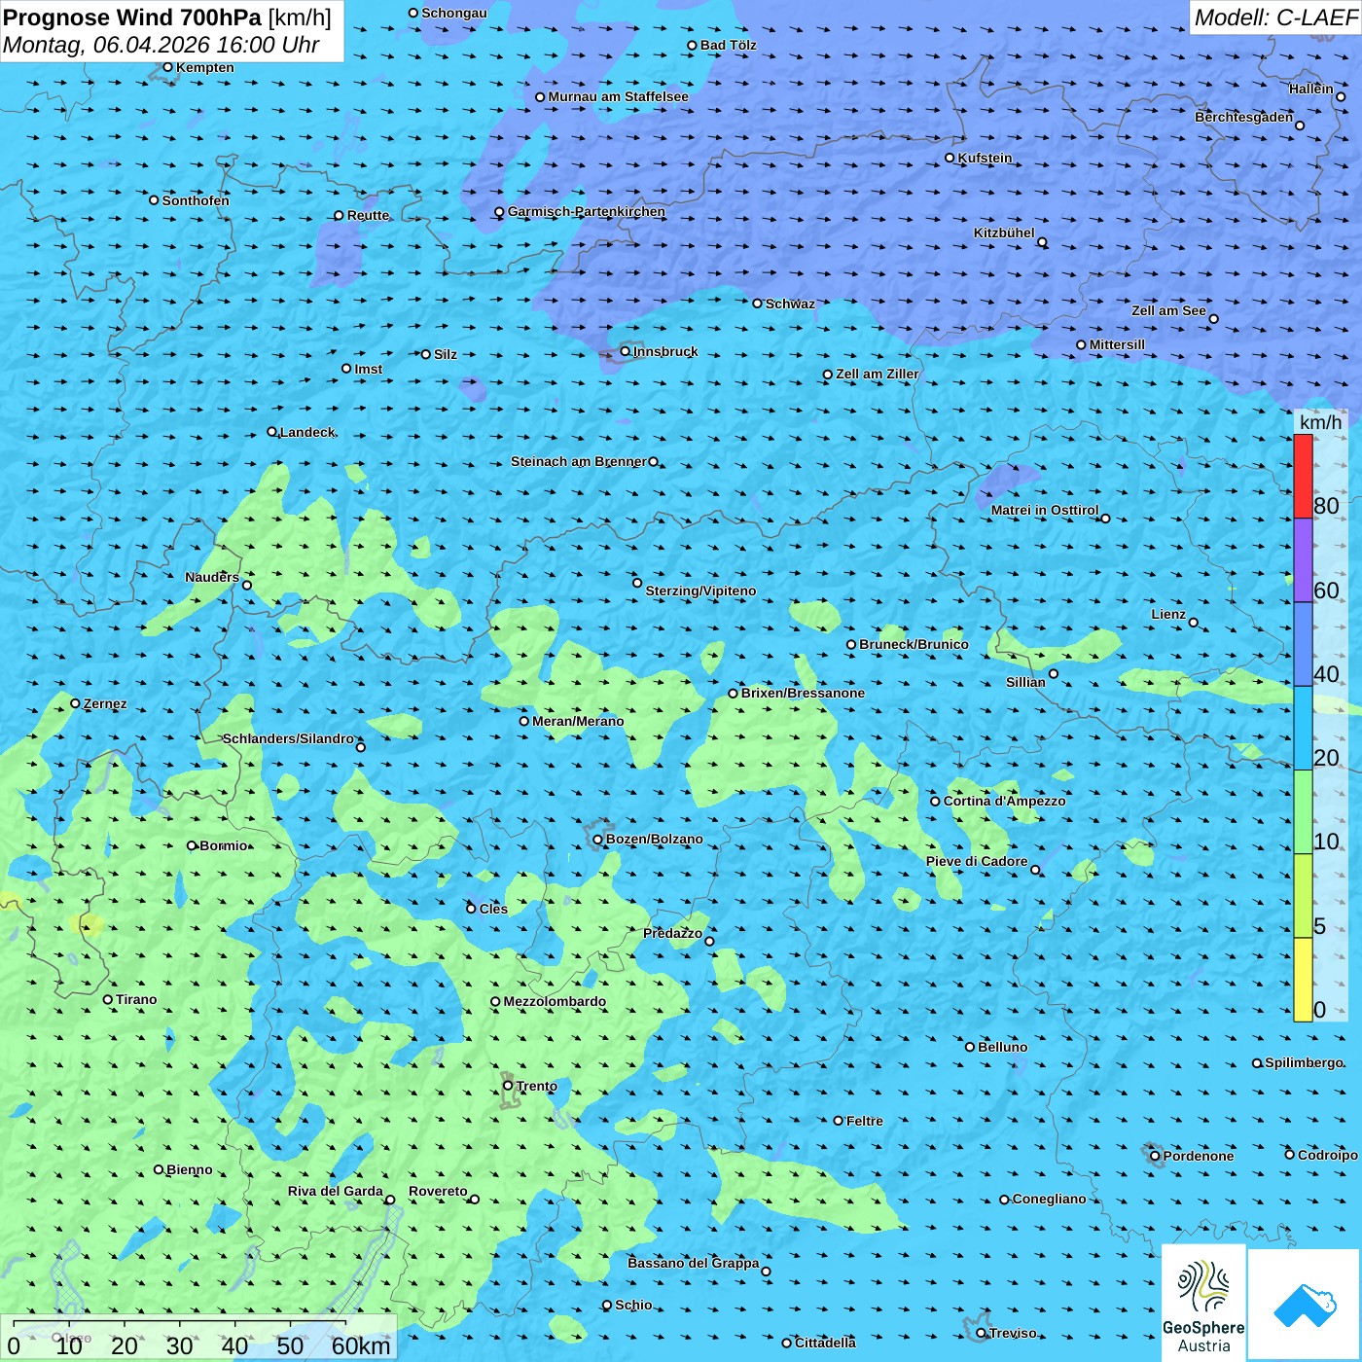
Task: Click the 'Bormio' label
Action: 224,845
